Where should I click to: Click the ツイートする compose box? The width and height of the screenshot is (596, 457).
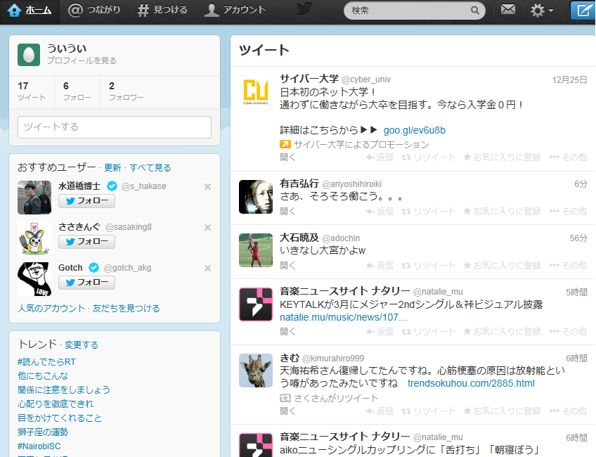[x=115, y=127]
